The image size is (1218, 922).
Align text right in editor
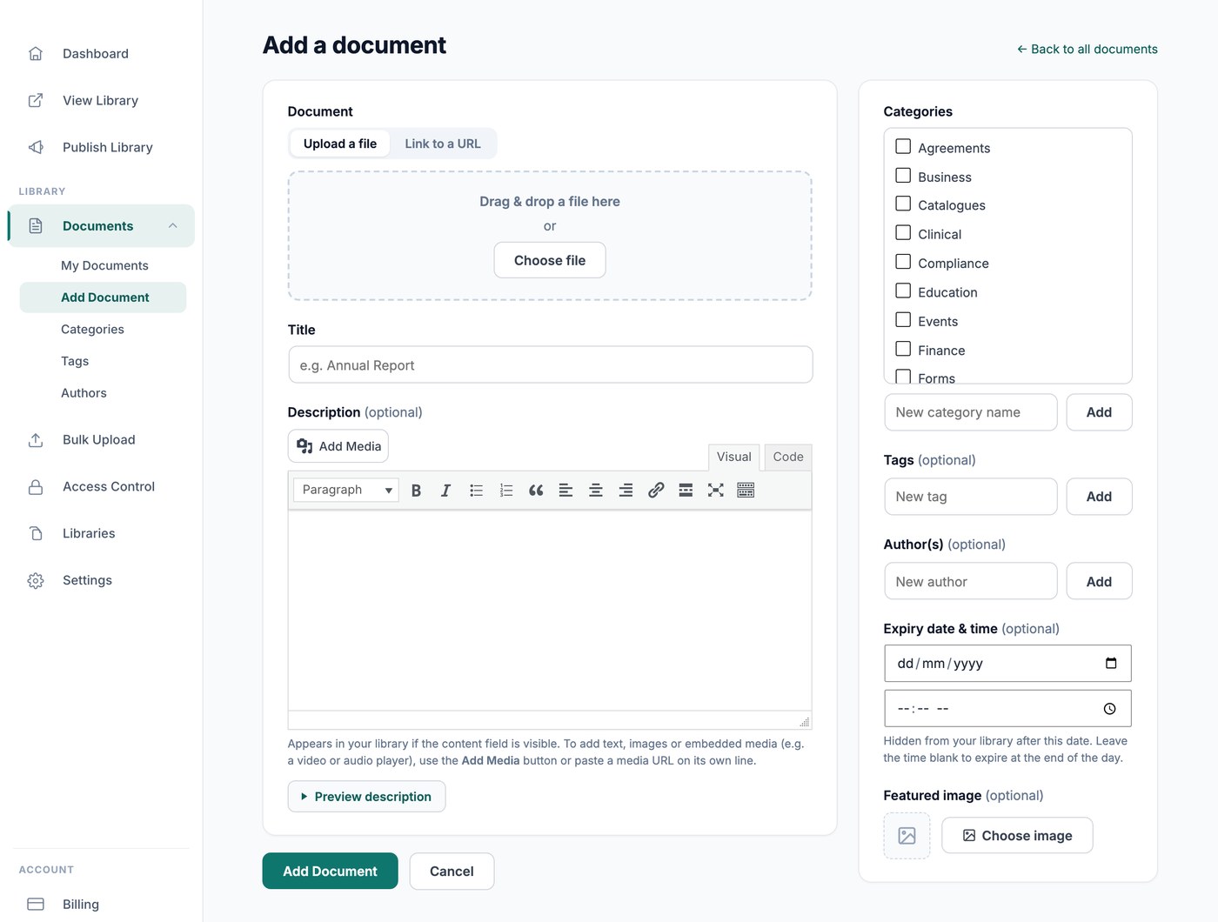626,491
